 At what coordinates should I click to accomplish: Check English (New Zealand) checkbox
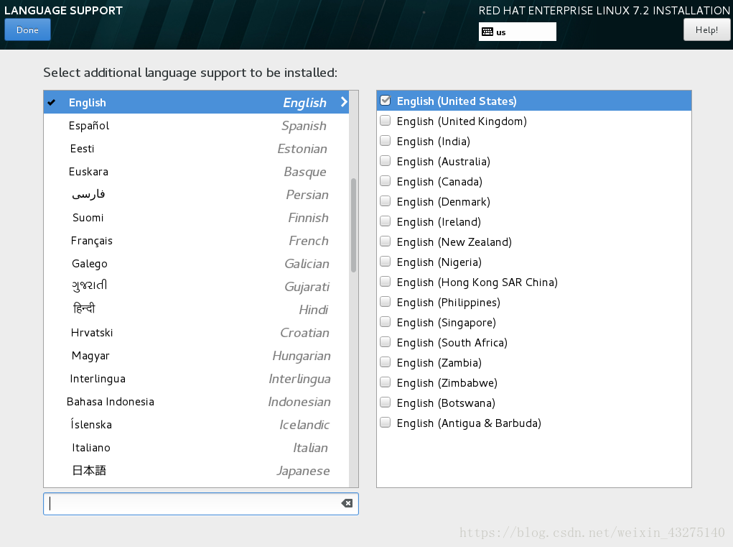point(386,242)
